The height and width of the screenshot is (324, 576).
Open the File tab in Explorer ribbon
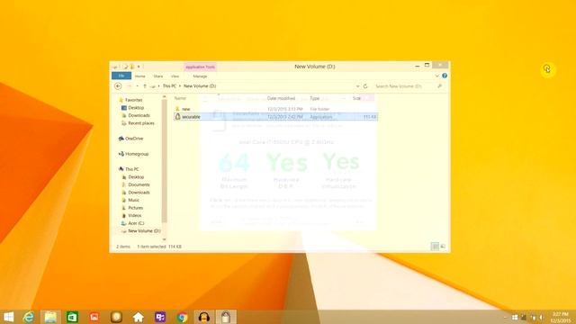click(121, 76)
